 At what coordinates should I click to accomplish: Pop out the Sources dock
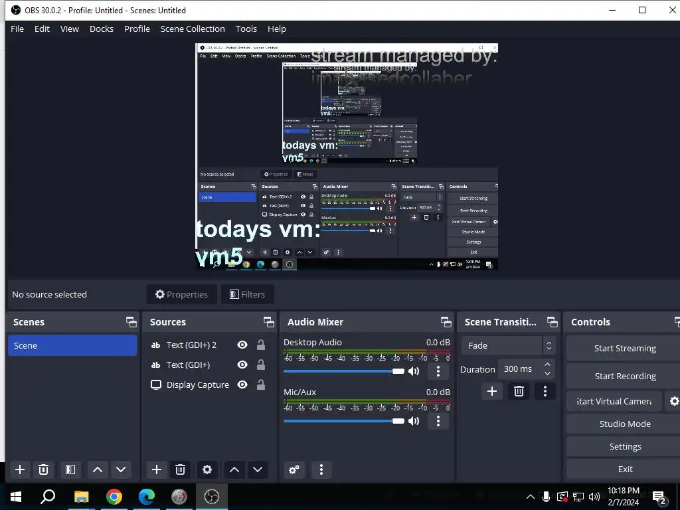pos(268,322)
